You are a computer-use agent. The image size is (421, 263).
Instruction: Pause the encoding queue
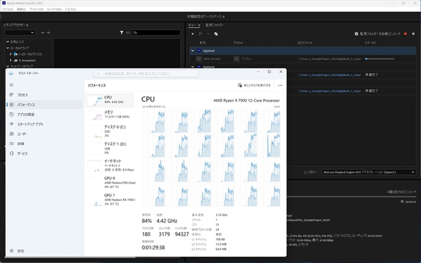[x=413, y=34]
